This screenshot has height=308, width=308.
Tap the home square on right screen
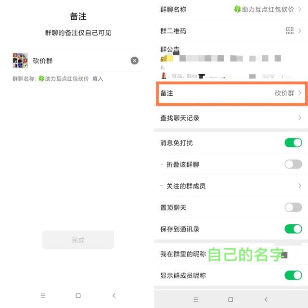tap(231, 299)
